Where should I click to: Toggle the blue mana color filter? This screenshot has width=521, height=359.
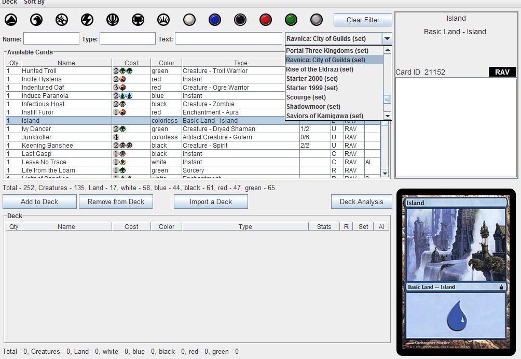(x=215, y=20)
